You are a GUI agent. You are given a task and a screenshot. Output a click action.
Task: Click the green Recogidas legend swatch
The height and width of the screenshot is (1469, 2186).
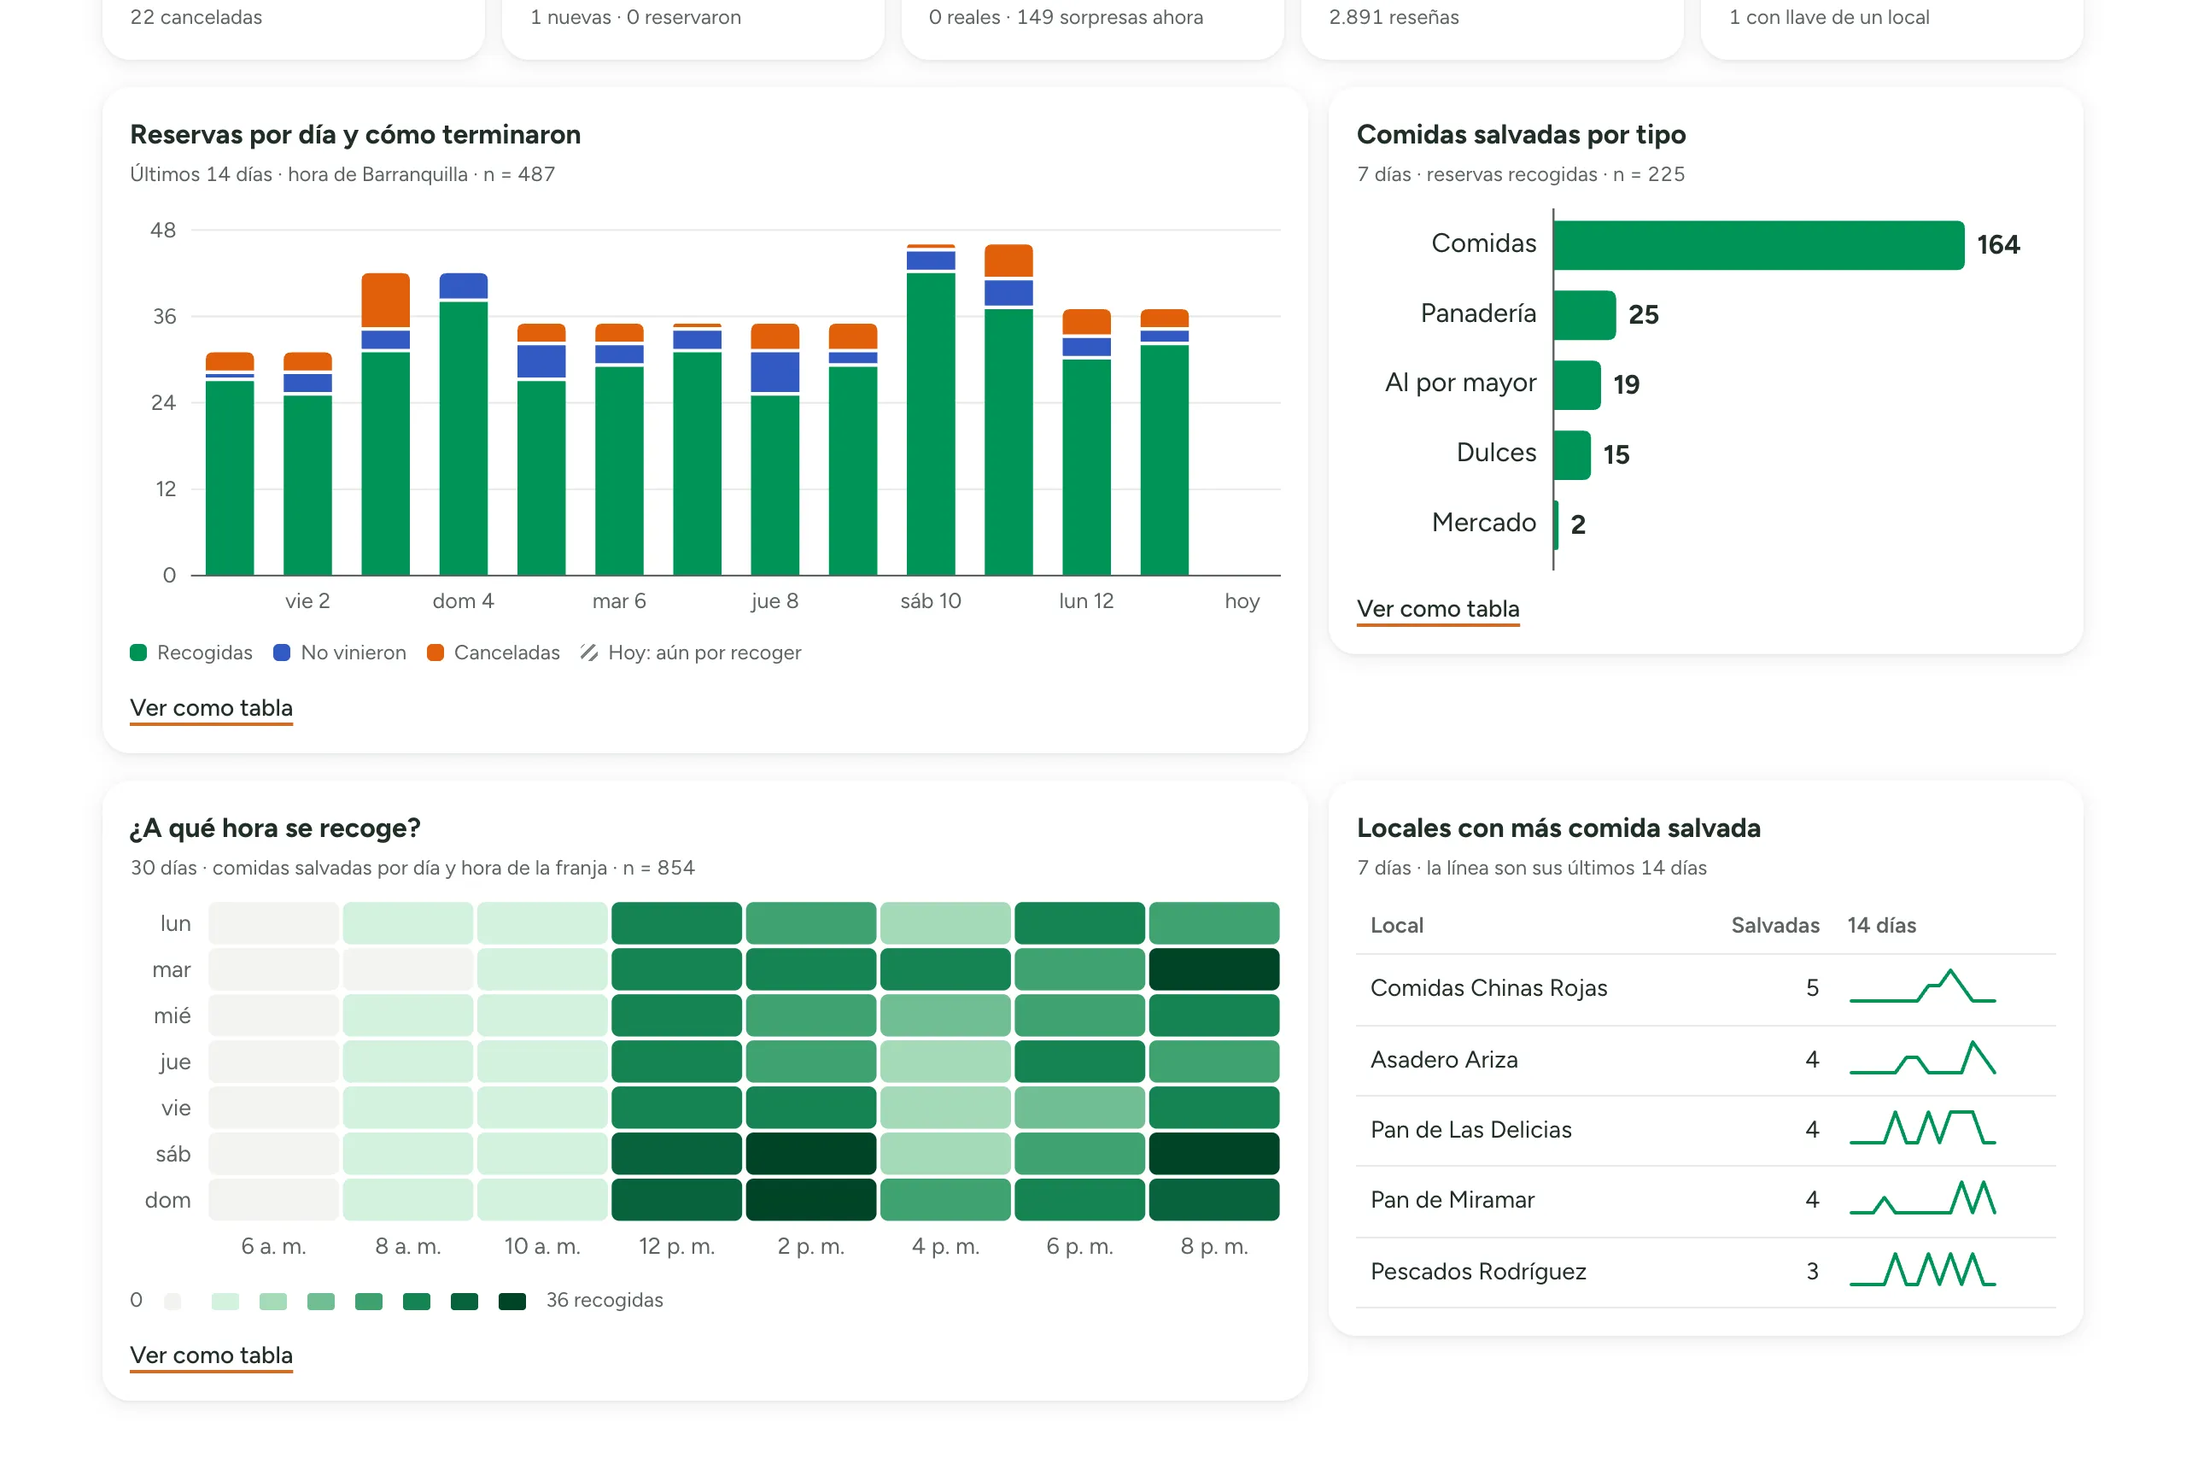138,653
